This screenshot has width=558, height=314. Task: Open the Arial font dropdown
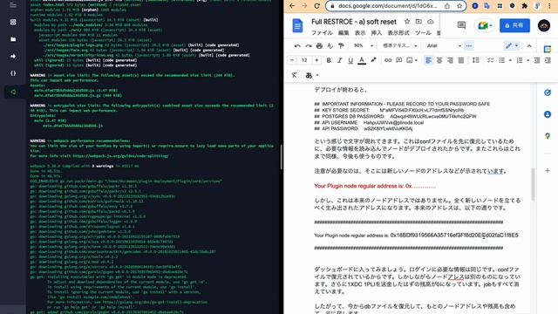pos(444,46)
